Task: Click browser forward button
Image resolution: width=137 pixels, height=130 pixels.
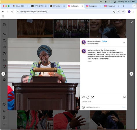Action: [8, 12]
